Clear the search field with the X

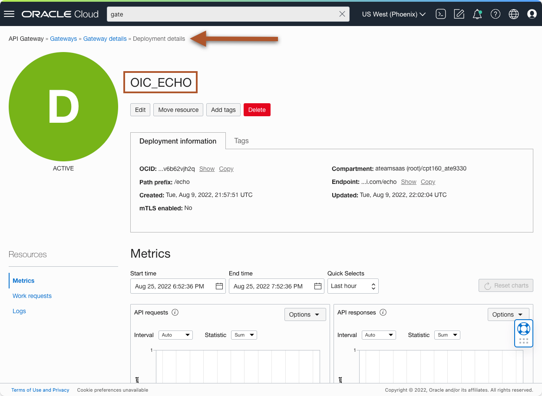pos(343,14)
